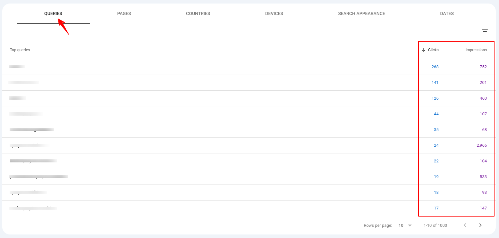The width and height of the screenshot is (499, 238).
Task: Open the Devices tab
Action: (274, 14)
